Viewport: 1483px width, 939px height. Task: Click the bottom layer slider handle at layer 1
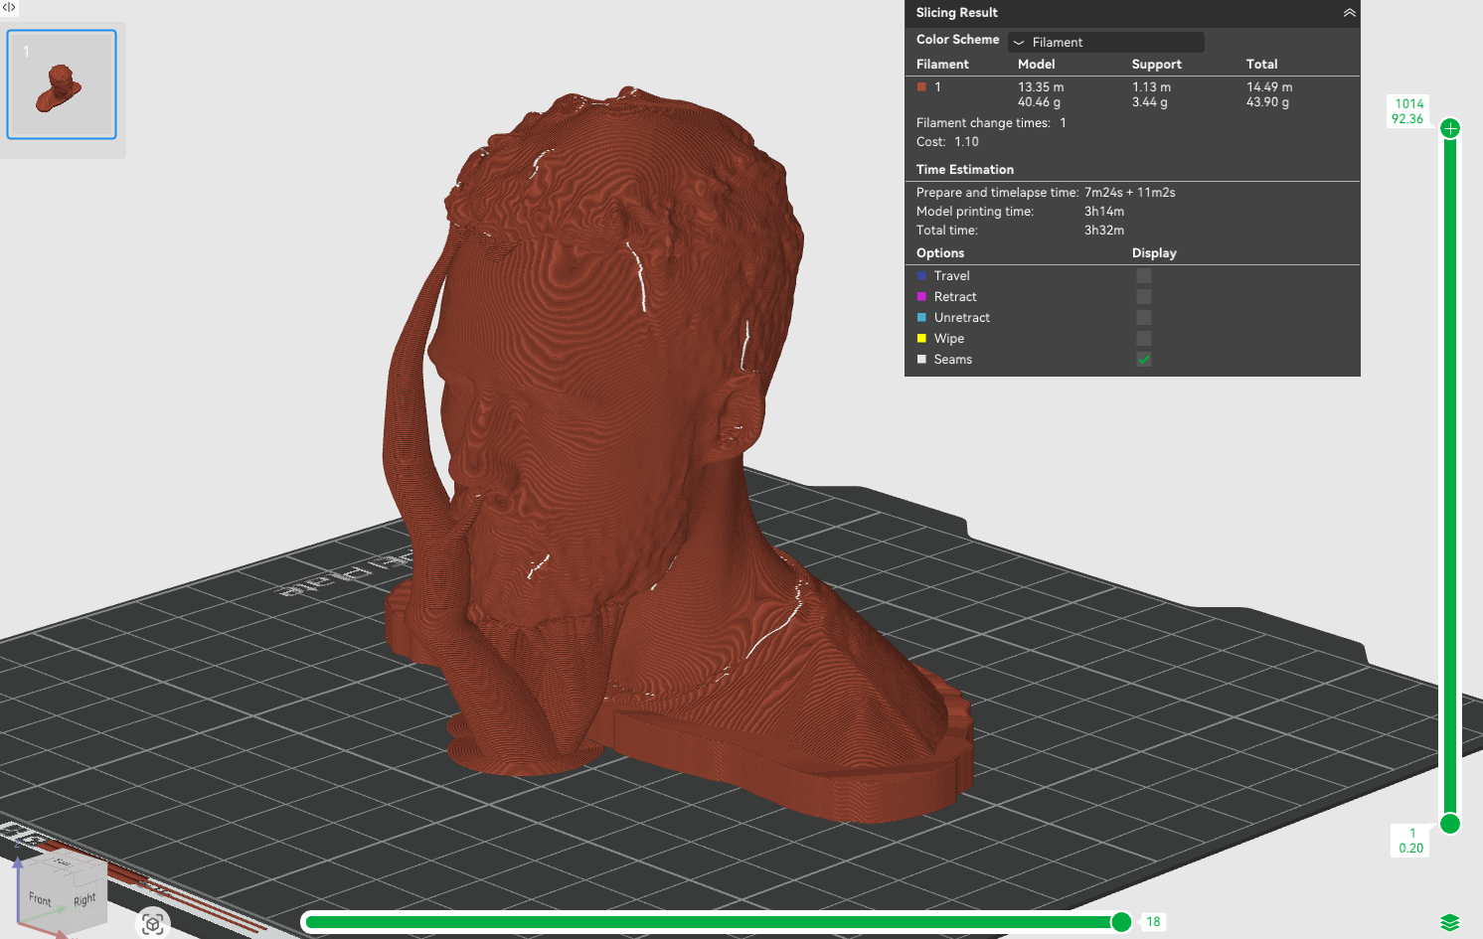tap(1449, 825)
